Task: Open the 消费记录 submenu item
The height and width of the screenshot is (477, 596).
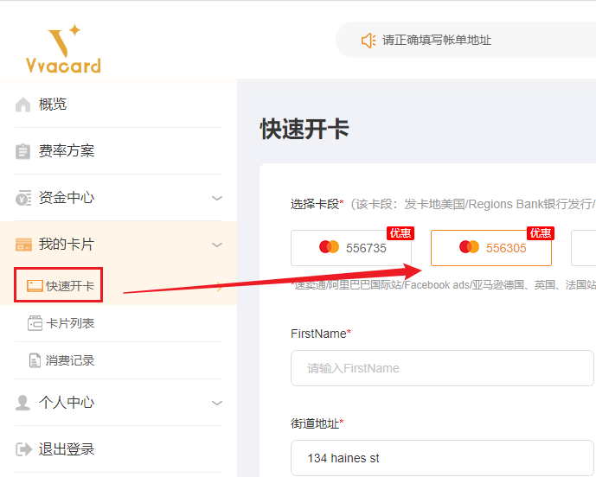Action: [119, 360]
